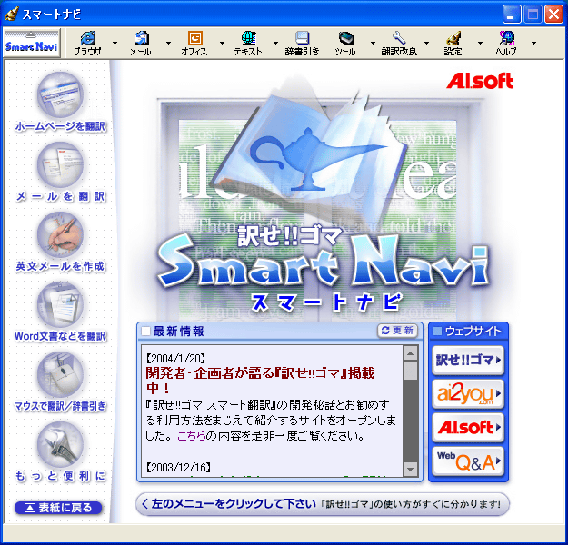The height and width of the screenshot is (545, 568).
Task: Click the ホームページを翻訳 text label
Action: (60, 126)
